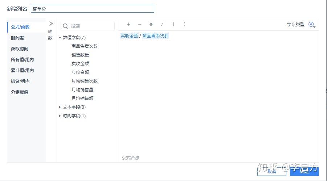Click 实收金额 token in the formula
The height and width of the screenshot is (181, 327).
pos(129,36)
